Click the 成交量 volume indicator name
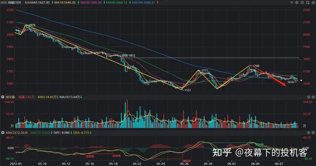Viewport: 316px width, 166px height. click(x=10, y=97)
